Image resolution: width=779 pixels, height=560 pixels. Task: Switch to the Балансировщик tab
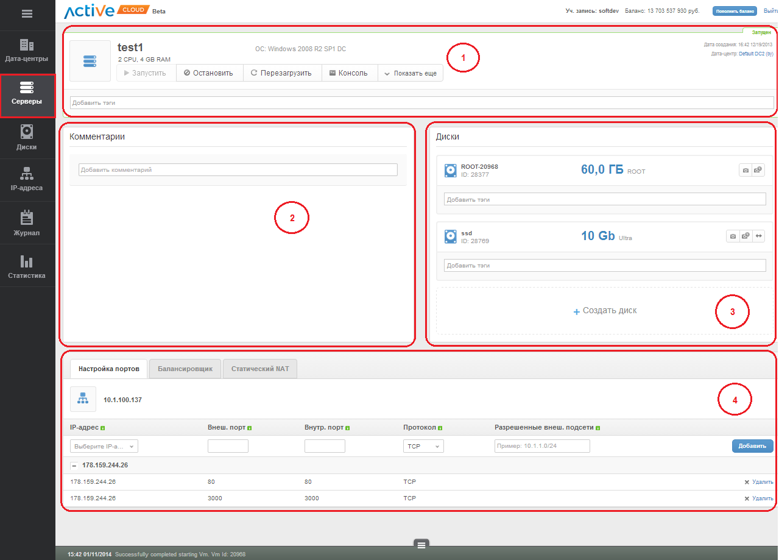coord(185,369)
